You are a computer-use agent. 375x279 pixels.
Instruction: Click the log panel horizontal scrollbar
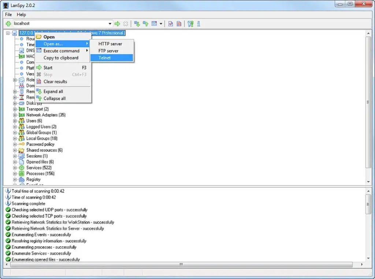pos(181,264)
